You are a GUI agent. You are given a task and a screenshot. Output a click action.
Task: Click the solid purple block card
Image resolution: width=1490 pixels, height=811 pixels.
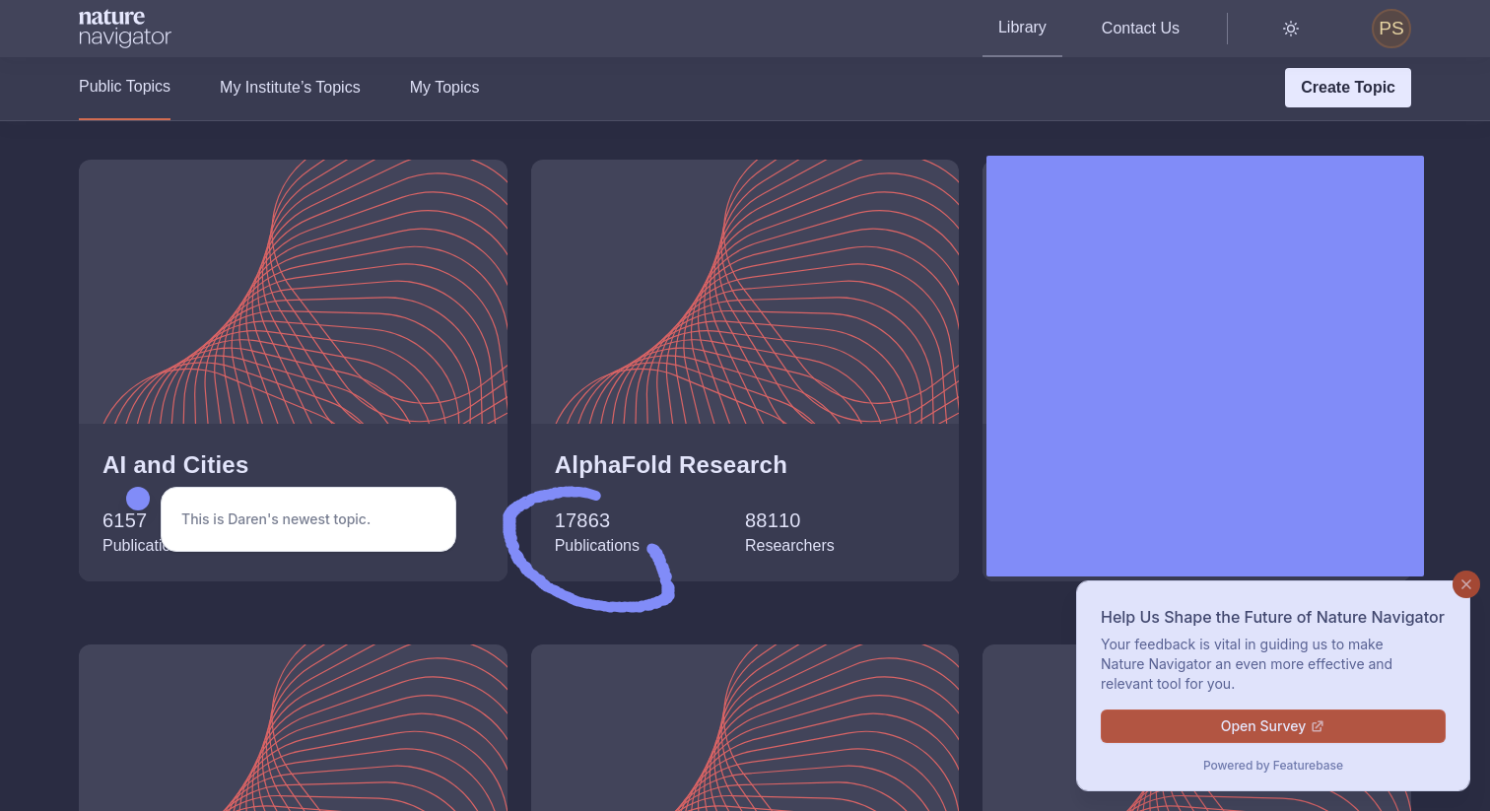pos(1204,366)
